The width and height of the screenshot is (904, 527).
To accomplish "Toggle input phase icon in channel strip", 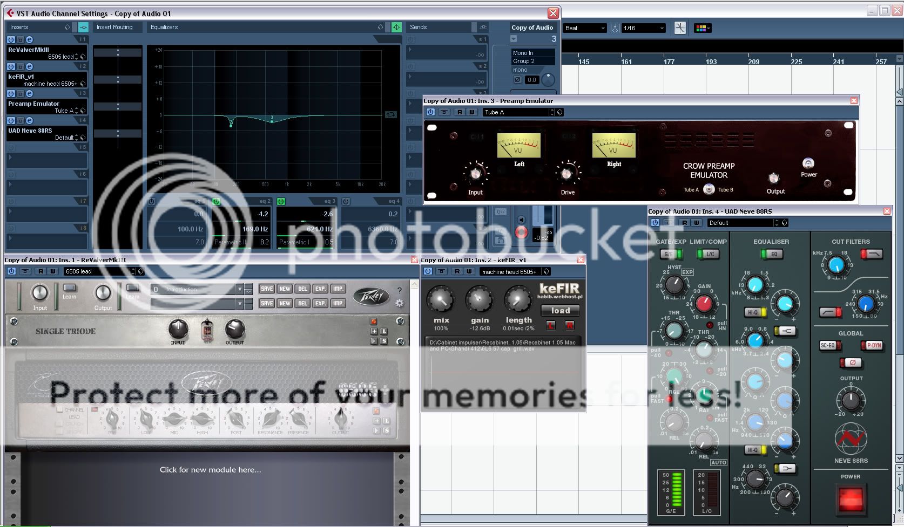I will [x=517, y=80].
